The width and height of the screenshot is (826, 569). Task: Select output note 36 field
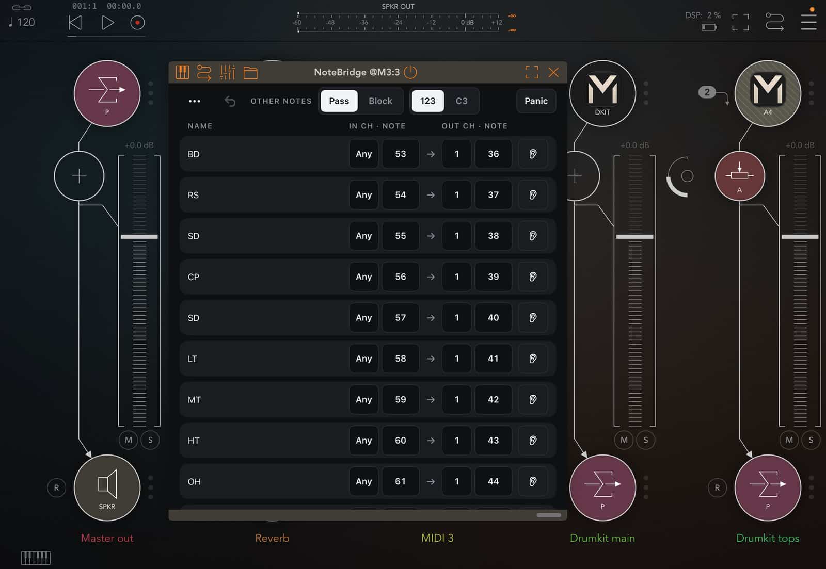(x=494, y=154)
